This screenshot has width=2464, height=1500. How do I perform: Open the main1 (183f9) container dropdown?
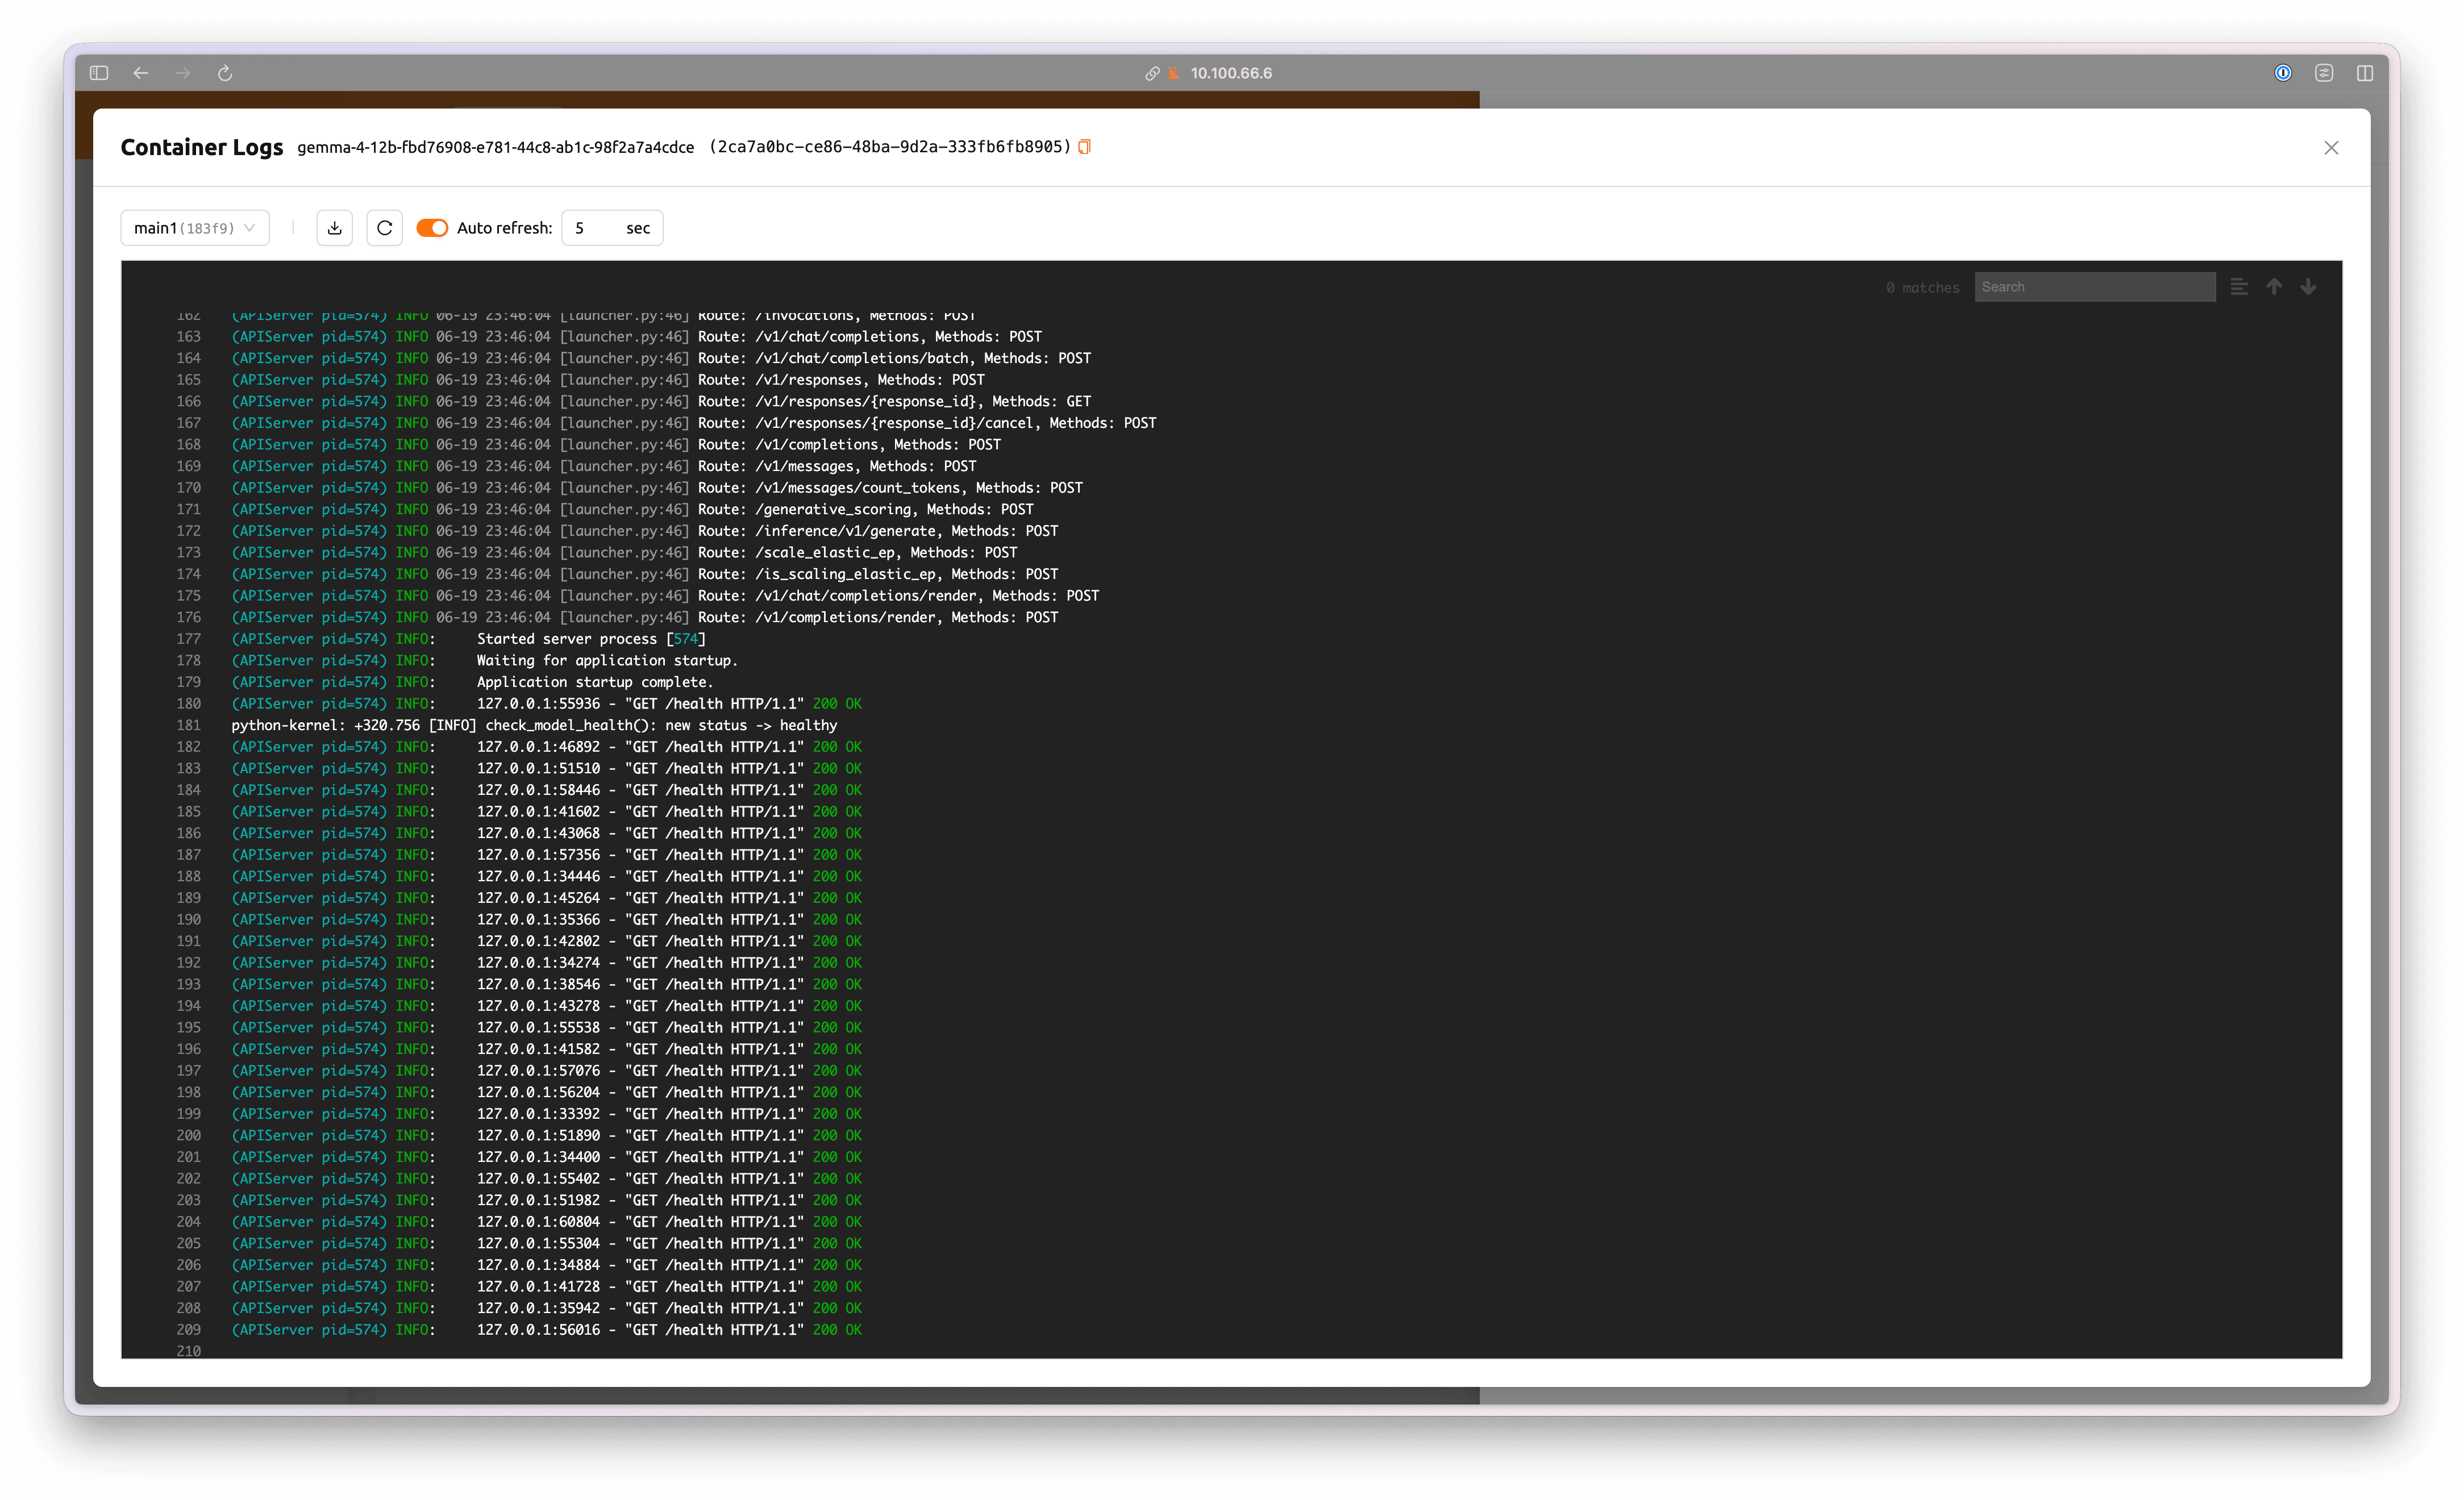[195, 228]
